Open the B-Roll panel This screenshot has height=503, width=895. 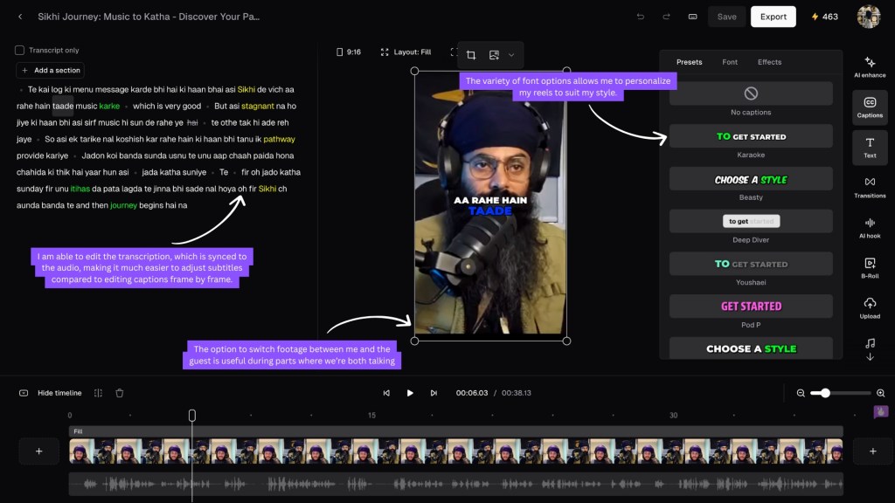coord(869,268)
